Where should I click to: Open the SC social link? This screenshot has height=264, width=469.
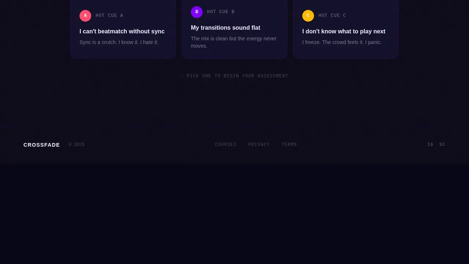442,145
